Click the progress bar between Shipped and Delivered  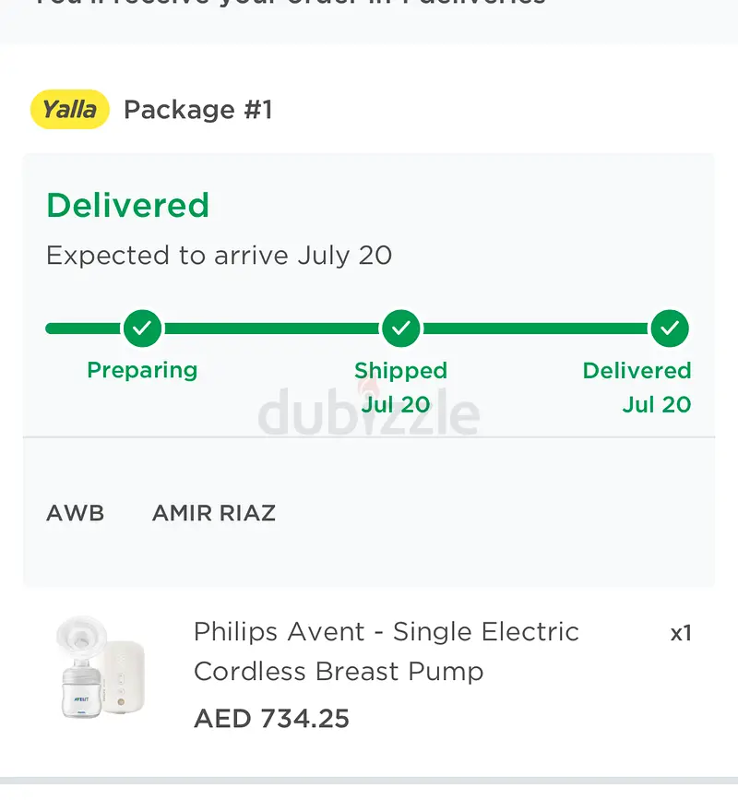click(x=535, y=328)
